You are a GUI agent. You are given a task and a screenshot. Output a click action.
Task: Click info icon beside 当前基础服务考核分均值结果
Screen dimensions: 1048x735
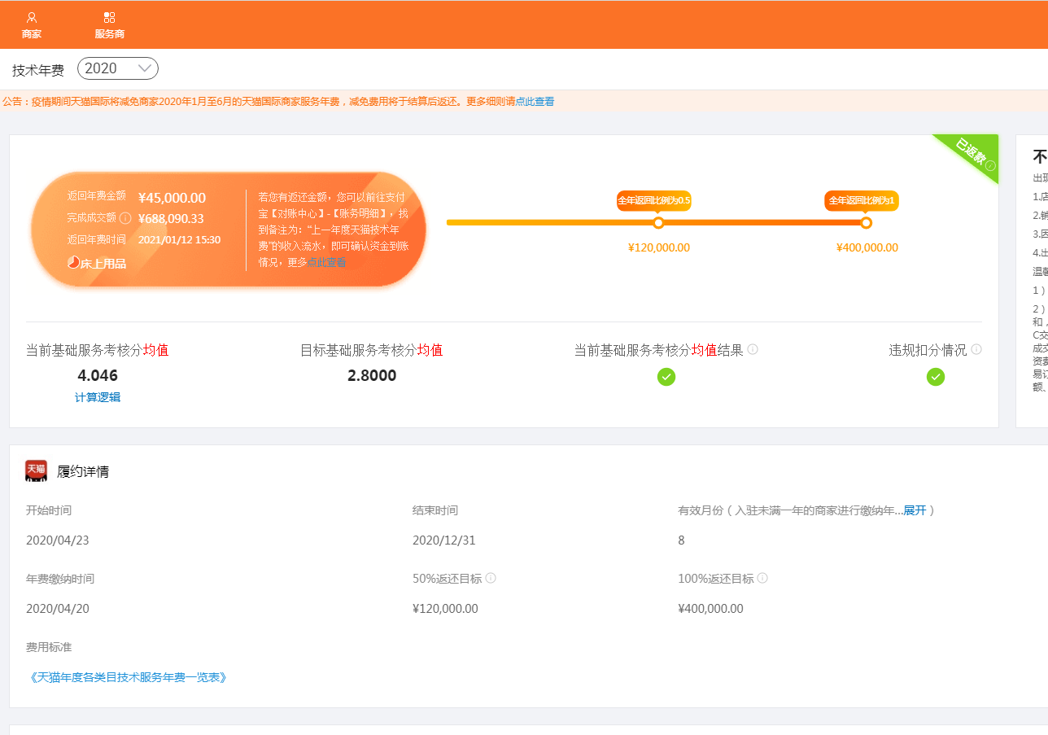point(753,349)
